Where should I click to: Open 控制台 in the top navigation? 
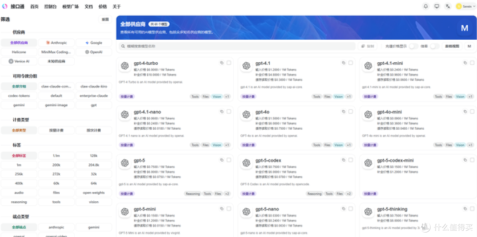(x=50, y=6)
